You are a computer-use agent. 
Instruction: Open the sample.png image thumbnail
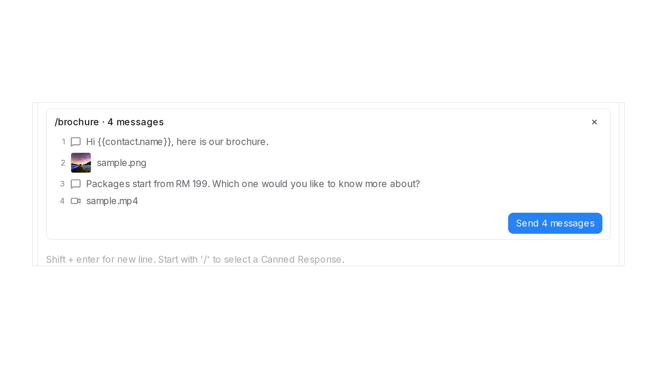point(81,163)
